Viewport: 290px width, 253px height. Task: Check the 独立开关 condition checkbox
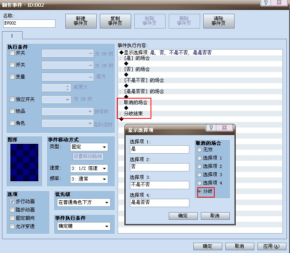tap(12, 99)
